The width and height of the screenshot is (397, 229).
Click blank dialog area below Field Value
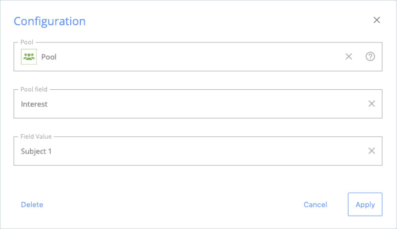198,179
